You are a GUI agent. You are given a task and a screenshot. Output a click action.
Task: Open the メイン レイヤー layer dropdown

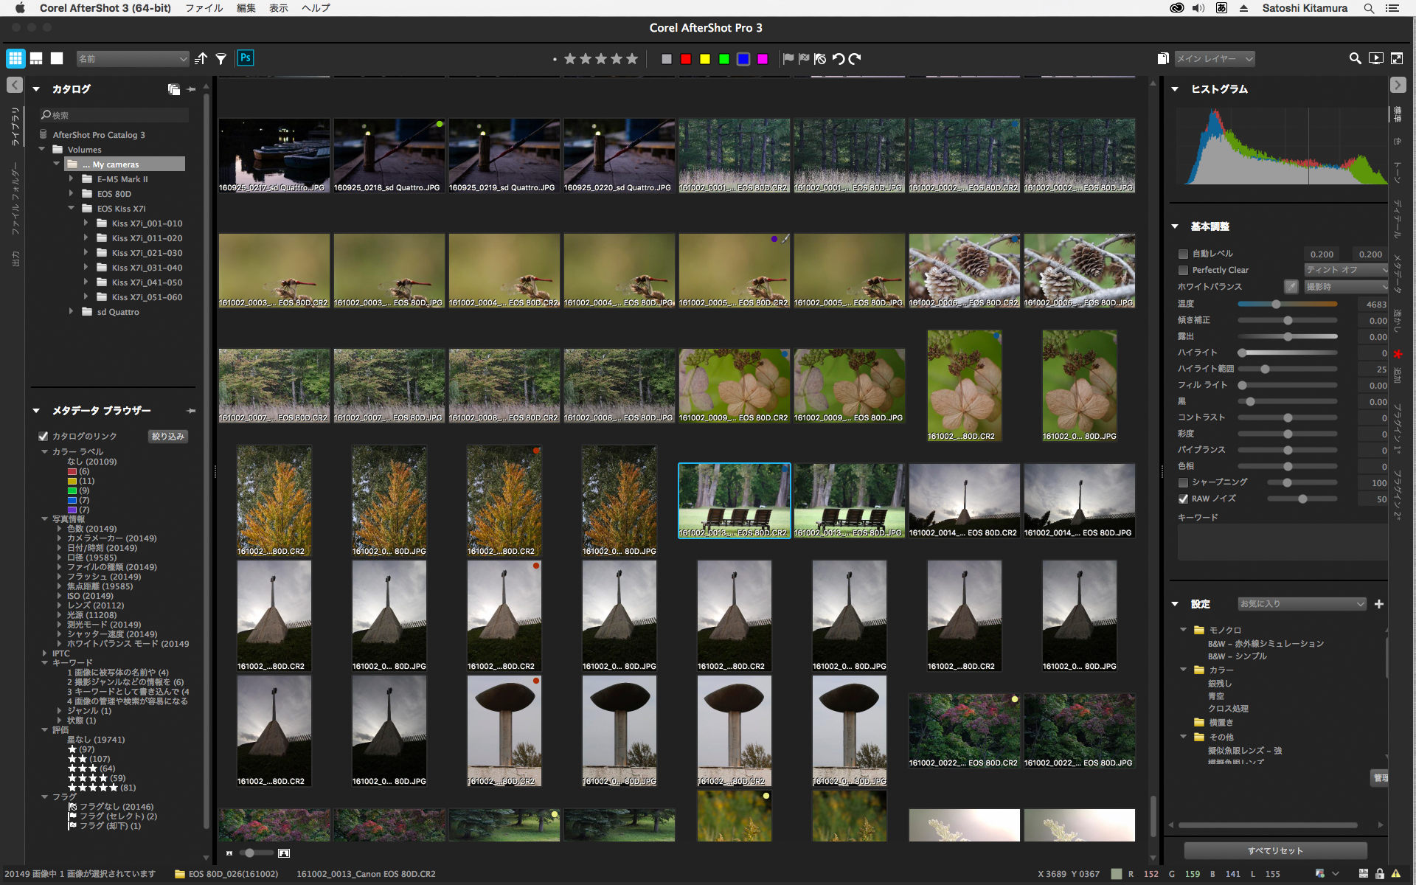[x=1214, y=59]
